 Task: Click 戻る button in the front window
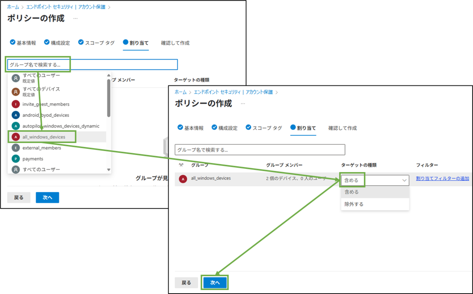186,283
